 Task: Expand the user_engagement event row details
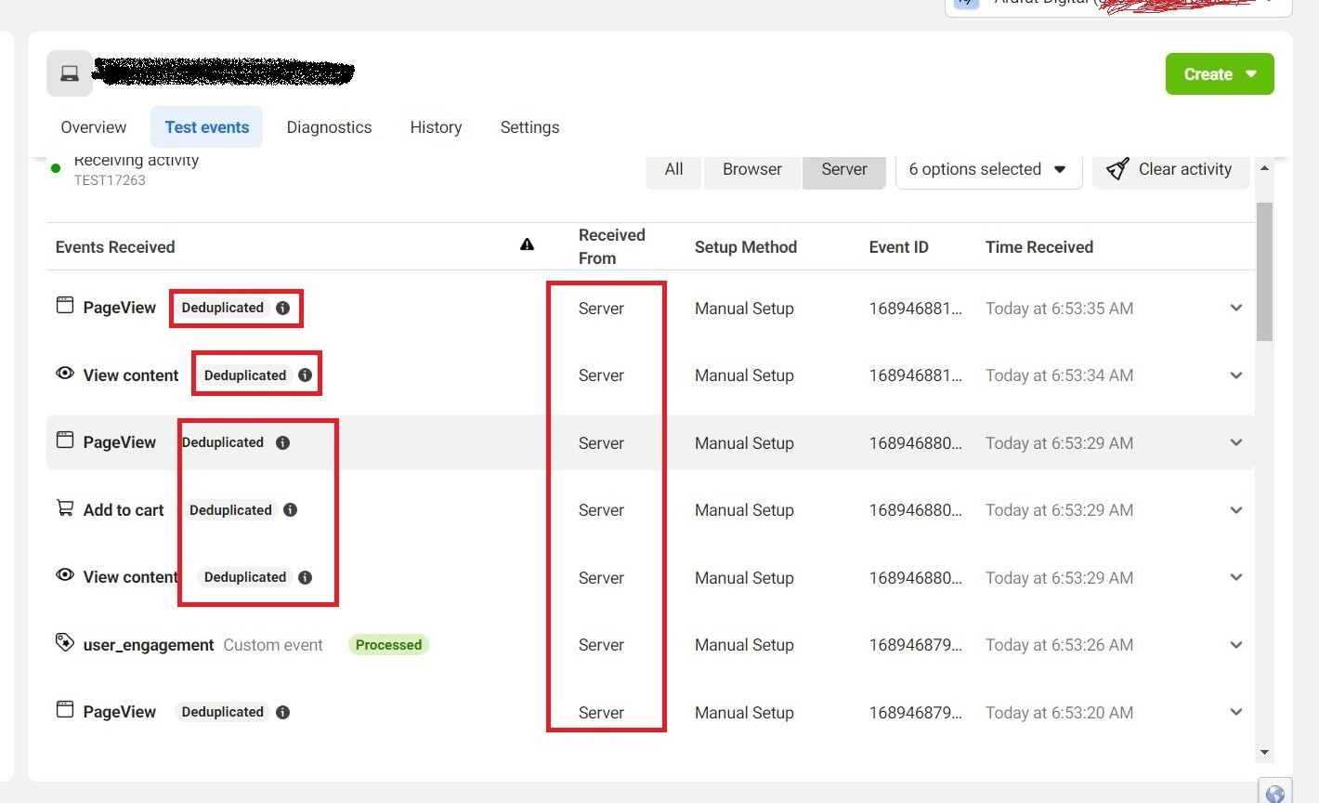1235,645
